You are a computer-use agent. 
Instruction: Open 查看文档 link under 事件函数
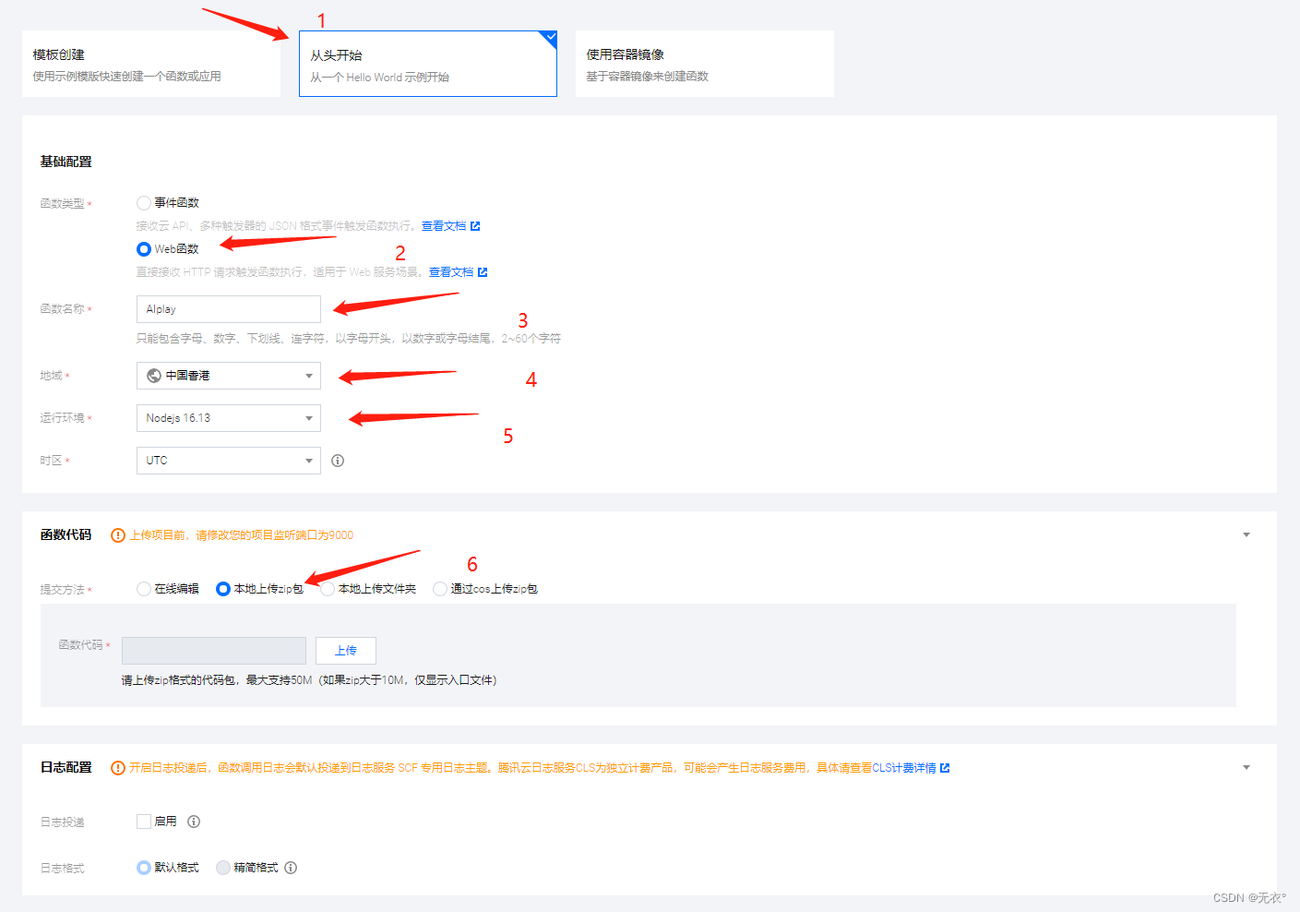pos(444,226)
